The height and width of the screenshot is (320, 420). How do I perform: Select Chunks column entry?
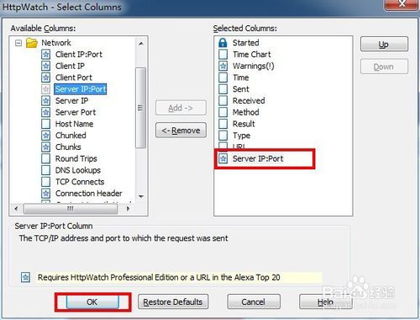(68, 147)
